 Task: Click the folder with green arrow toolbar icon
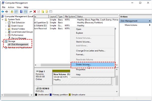[43, 12]
